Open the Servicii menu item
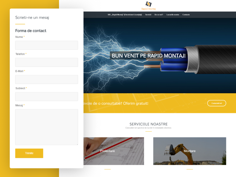This screenshot has width=236, height=177. (x=148, y=15)
